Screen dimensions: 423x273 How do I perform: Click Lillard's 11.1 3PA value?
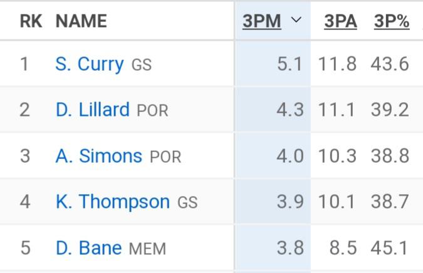(x=337, y=110)
